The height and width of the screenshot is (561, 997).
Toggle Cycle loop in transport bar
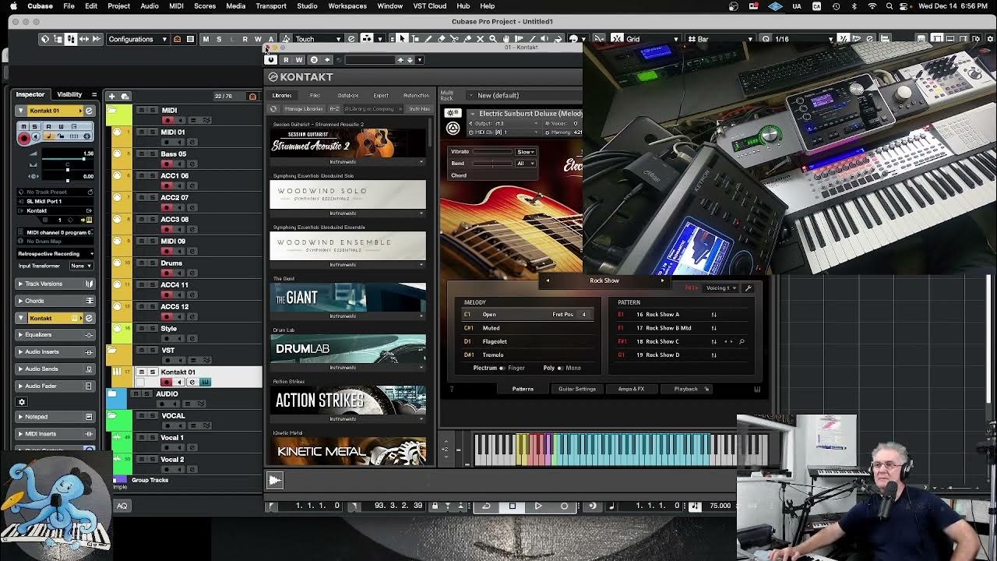[x=486, y=506]
